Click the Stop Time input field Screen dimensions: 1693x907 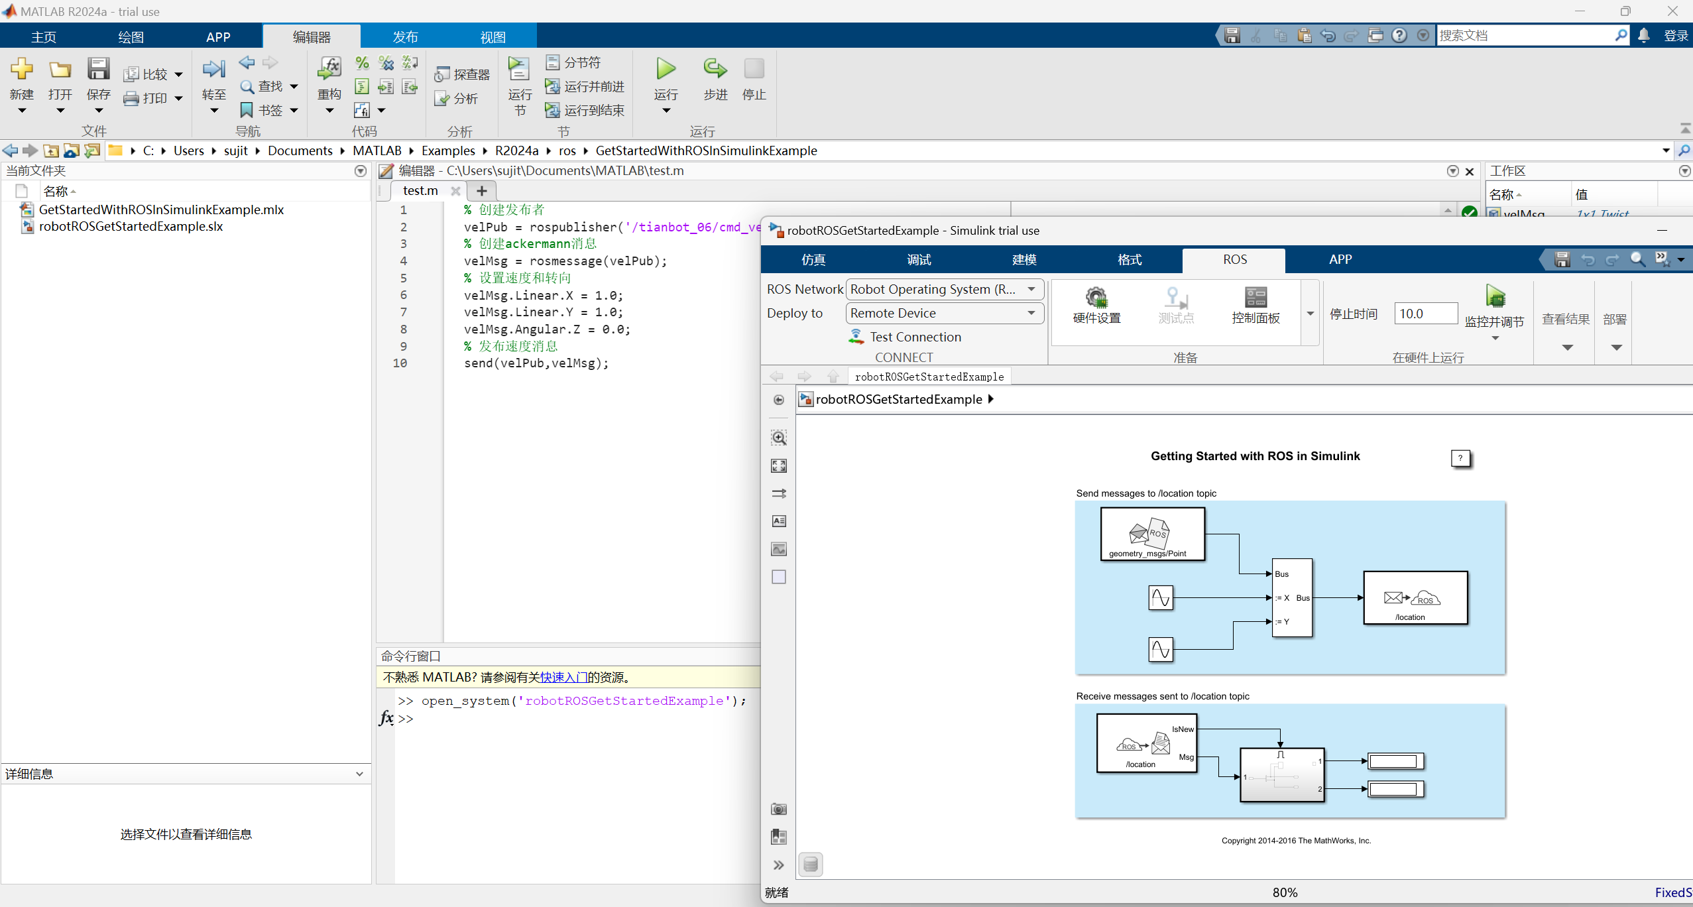(1425, 314)
